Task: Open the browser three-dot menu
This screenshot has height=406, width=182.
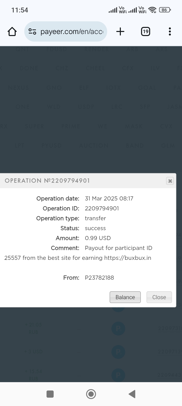Action: click(x=170, y=31)
